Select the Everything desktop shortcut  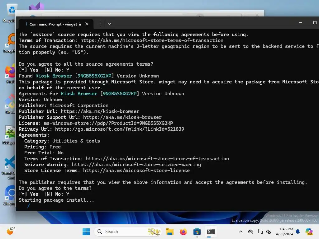click(x=10, y=44)
